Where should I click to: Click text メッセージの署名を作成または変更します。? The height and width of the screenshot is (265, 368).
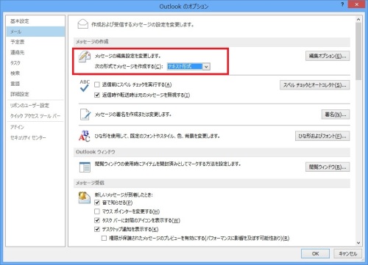(133, 115)
